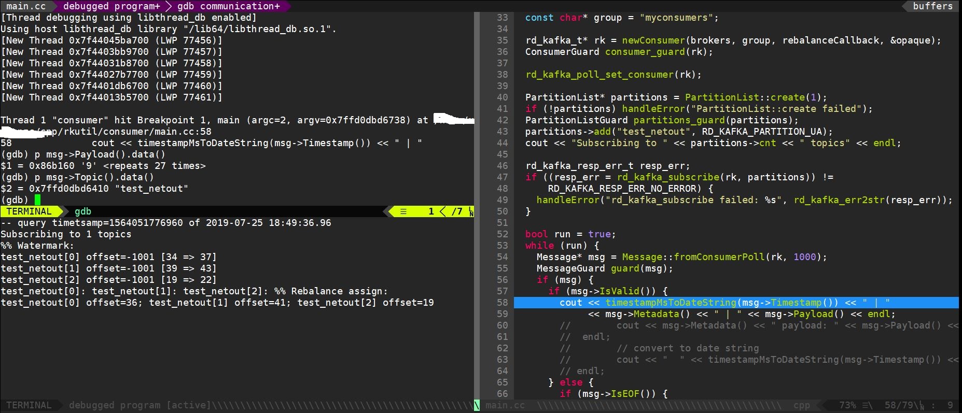Click the line count 58/79 indicator

(897, 405)
